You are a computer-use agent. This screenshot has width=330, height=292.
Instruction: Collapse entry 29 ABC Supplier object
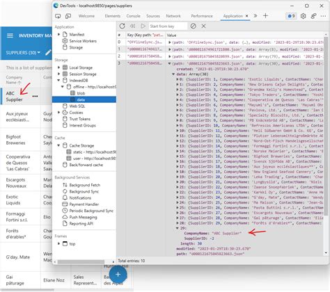coord(178,228)
